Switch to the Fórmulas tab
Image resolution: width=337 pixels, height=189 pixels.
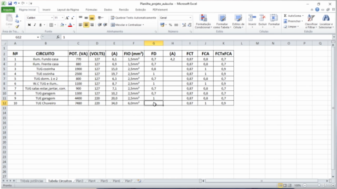tap(91, 9)
